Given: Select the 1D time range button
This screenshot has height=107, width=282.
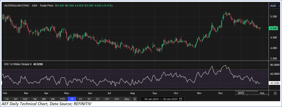Looking at the screenshot, I should point(7,99).
